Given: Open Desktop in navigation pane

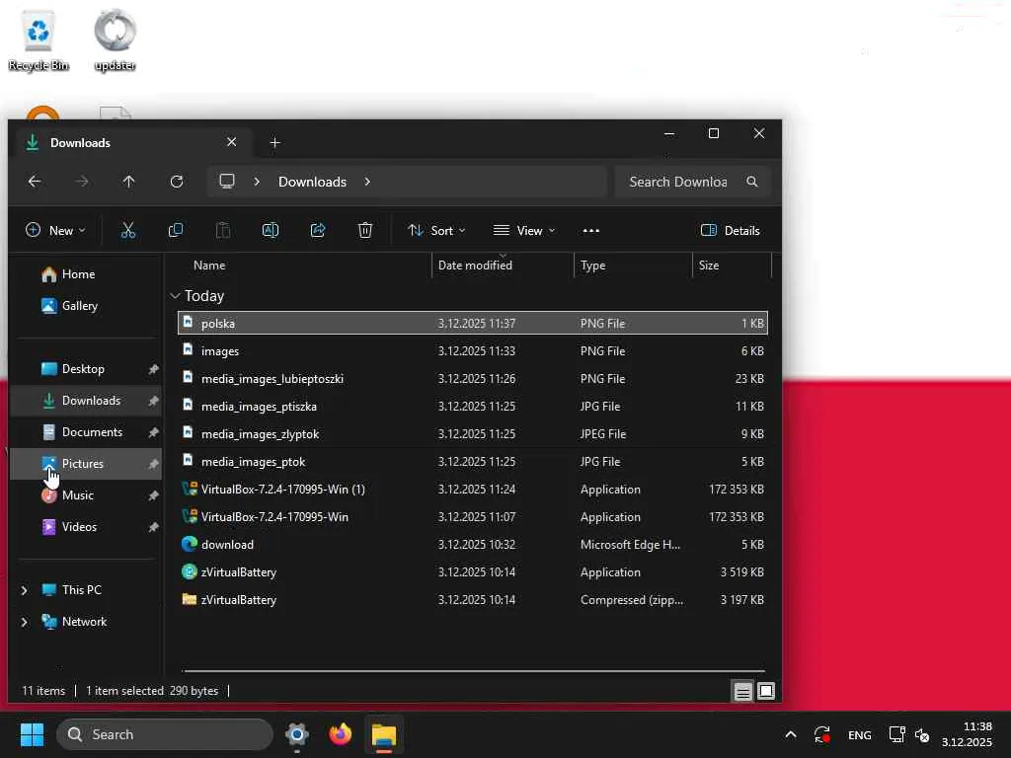Looking at the screenshot, I should (x=85, y=369).
